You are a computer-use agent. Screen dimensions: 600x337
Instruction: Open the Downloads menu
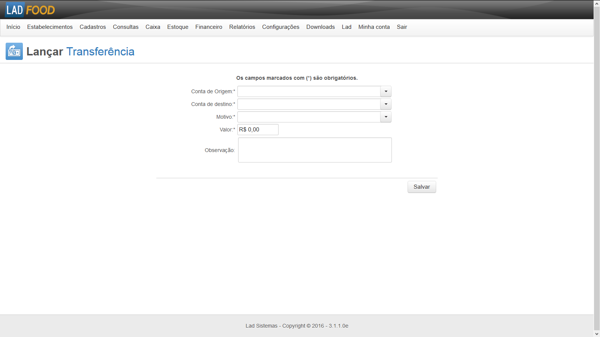(x=320, y=27)
